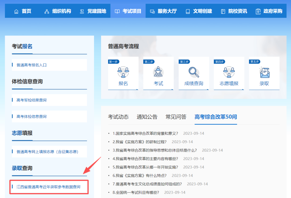Open the 政府采购 menu item

273,11
